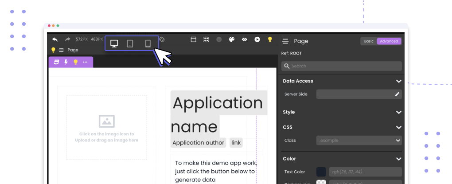Collapse the Data Access section
The image size is (452, 184).
(398, 81)
